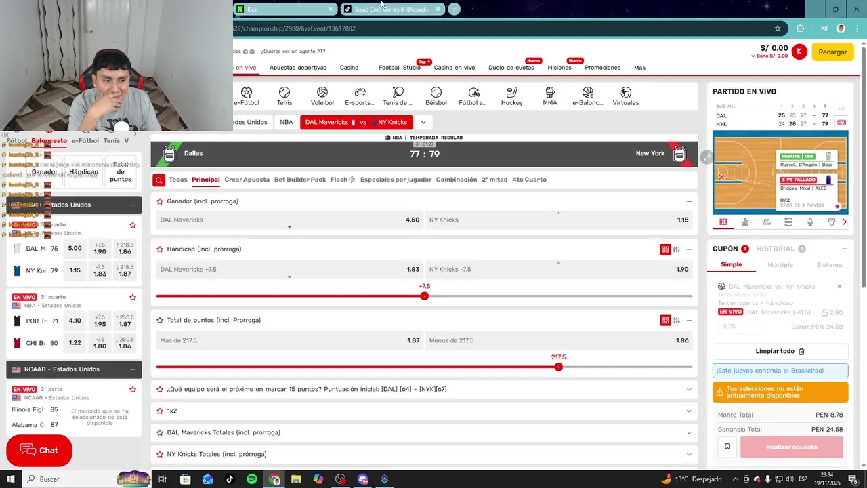Open the Hockey sport icon
Viewport: 867px width, 488px height.
tap(512, 91)
